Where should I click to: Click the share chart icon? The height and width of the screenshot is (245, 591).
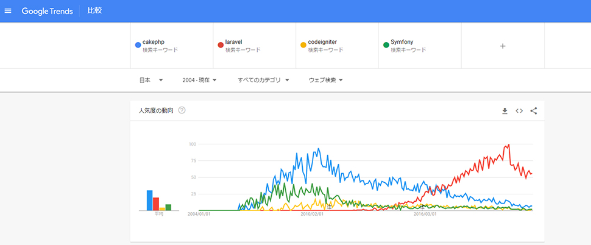pyautogui.click(x=534, y=111)
